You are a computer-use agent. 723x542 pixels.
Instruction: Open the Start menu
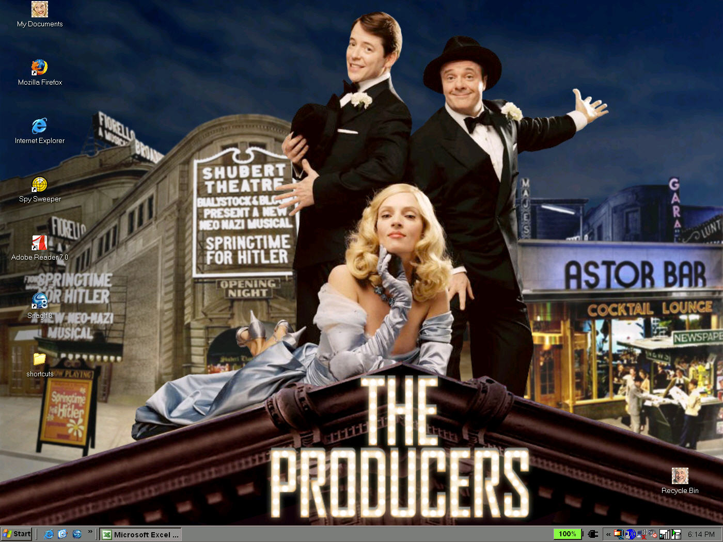(17, 534)
